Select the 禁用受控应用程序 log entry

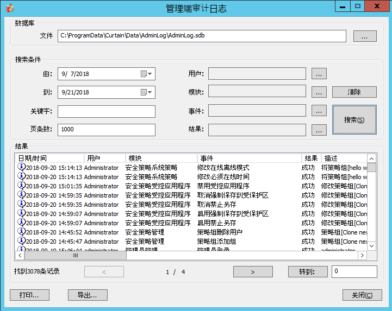[x=191, y=186]
